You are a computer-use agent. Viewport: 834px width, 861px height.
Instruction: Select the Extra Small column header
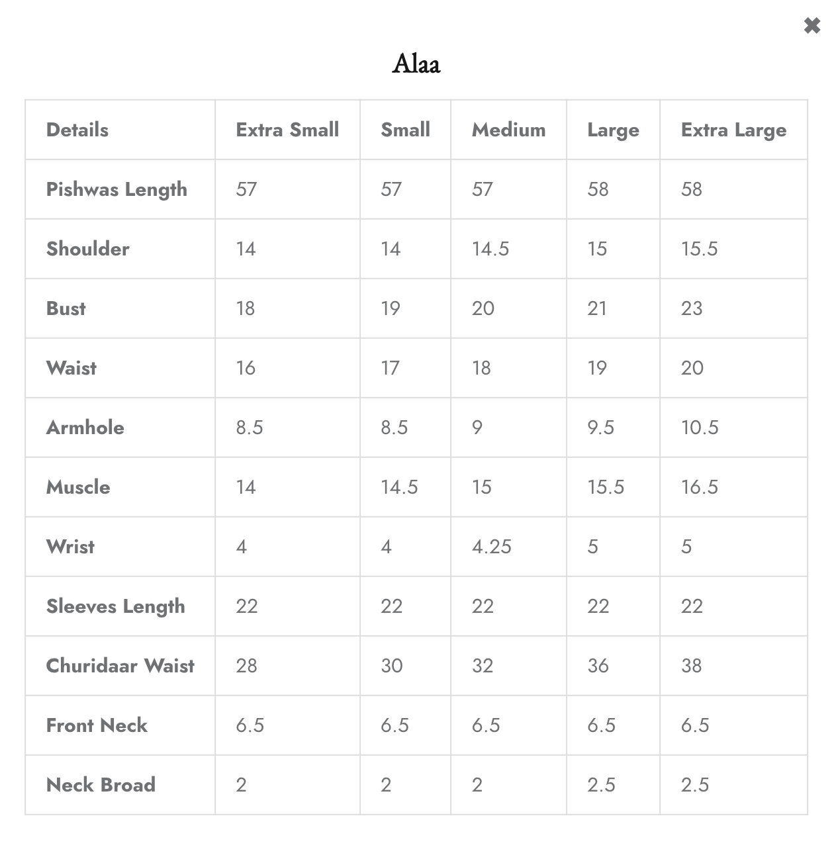[287, 130]
